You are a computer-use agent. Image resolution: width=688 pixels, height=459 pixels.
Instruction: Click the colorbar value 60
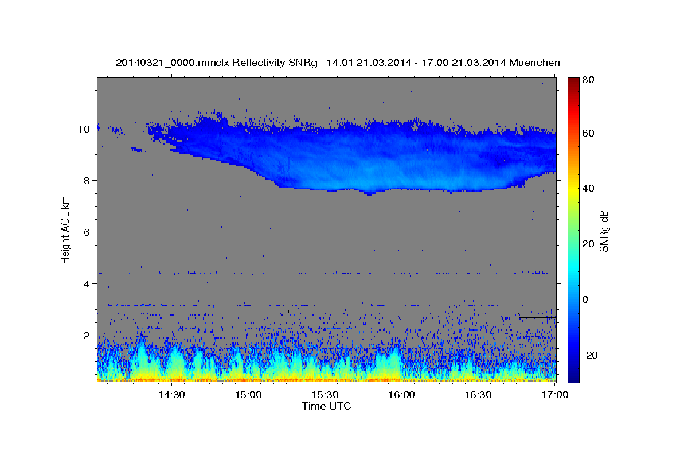(x=588, y=133)
